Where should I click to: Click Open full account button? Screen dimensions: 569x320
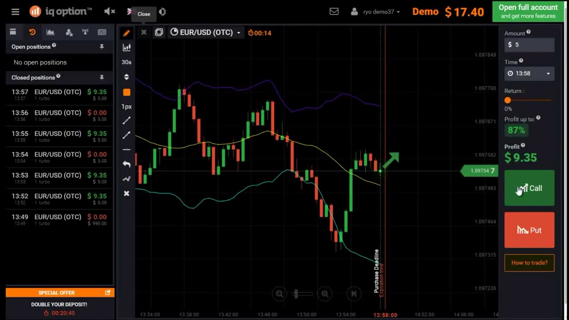[528, 12]
